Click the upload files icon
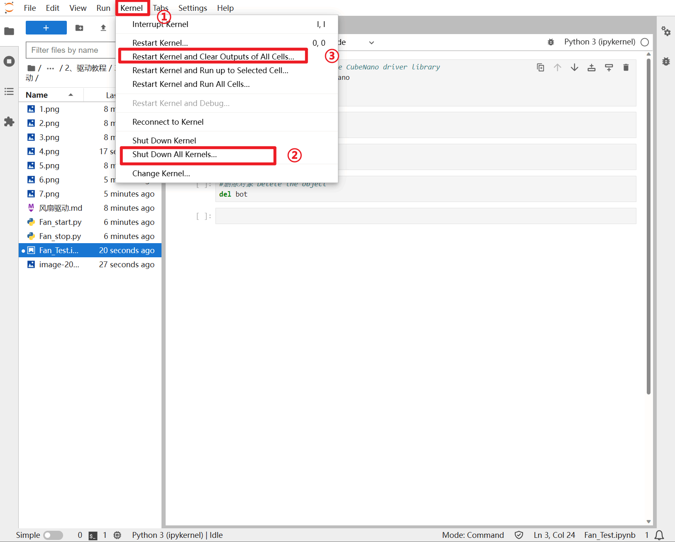 coord(103,28)
